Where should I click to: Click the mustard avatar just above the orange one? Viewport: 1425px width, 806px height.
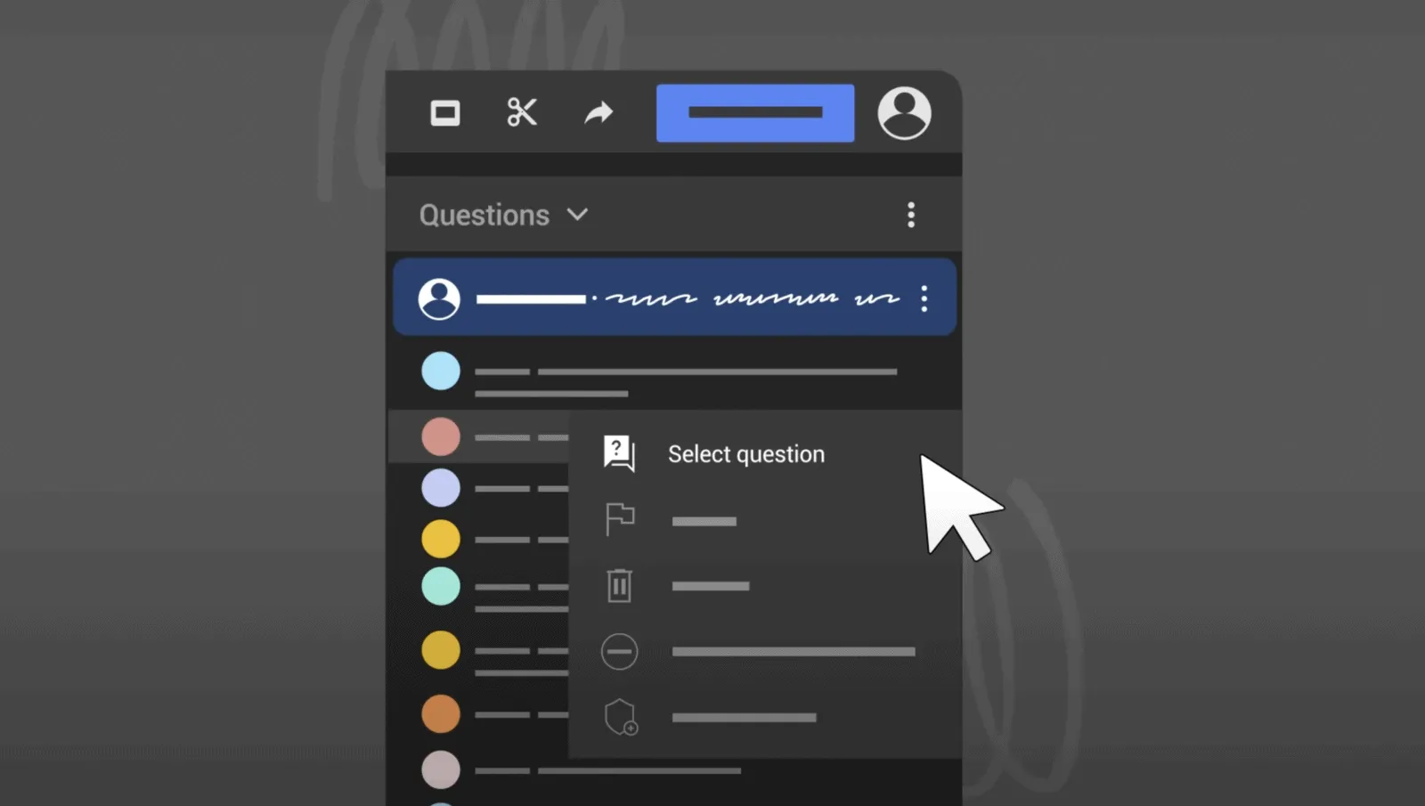coord(441,650)
